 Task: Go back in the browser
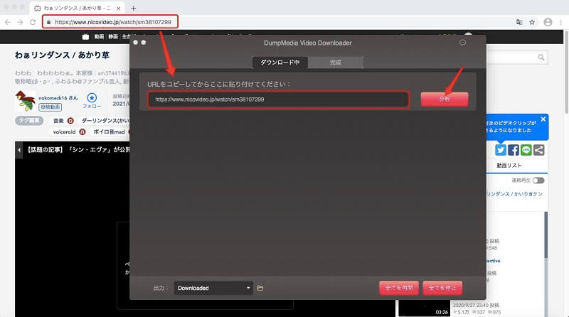coord(8,22)
